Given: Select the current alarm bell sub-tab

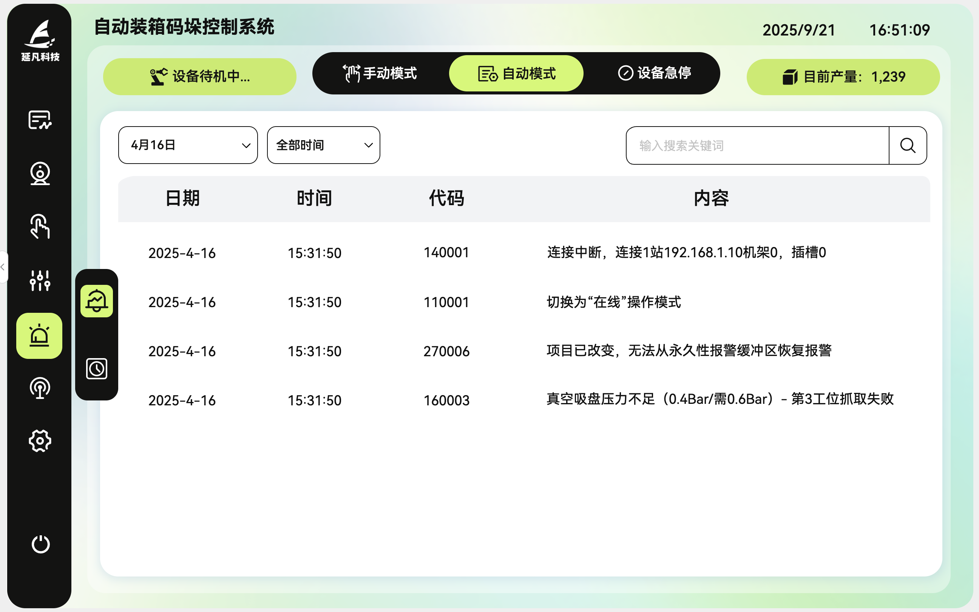Looking at the screenshot, I should 96,301.
